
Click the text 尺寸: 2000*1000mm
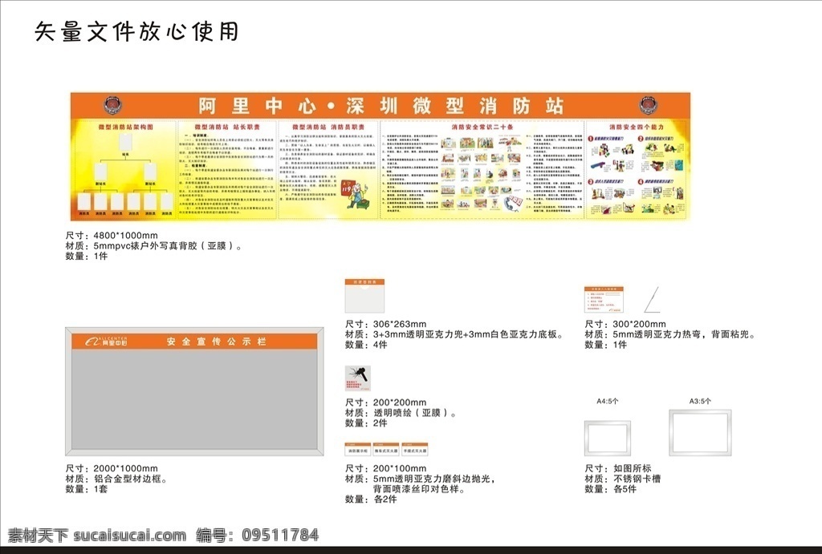click(112, 469)
